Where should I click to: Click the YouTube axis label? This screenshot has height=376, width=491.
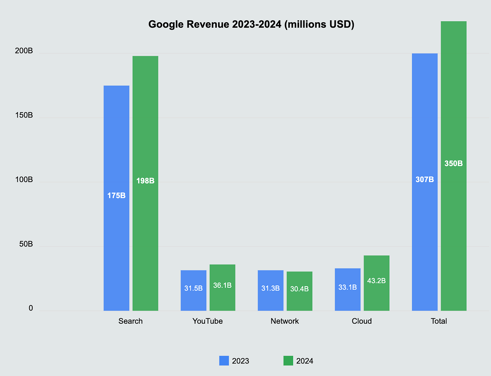(x=208, y=321)
